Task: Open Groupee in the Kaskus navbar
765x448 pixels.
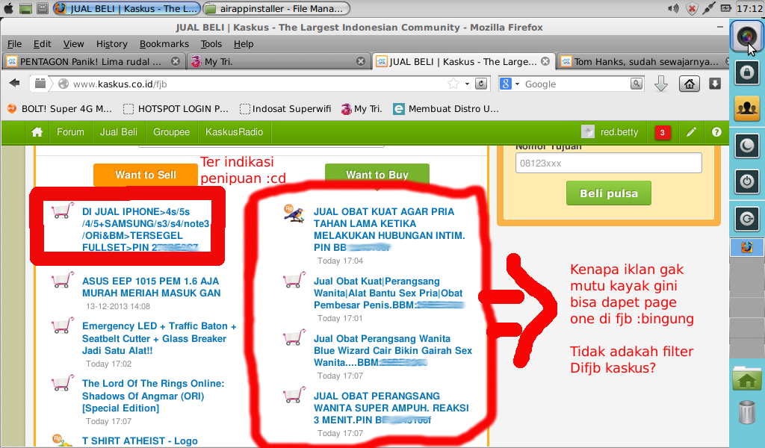Action: [x=171, y=132]
